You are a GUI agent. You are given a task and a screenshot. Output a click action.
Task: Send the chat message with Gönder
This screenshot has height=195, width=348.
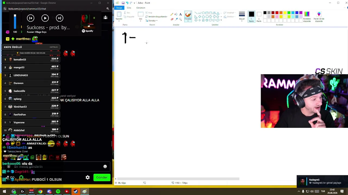tap(102, 177)
